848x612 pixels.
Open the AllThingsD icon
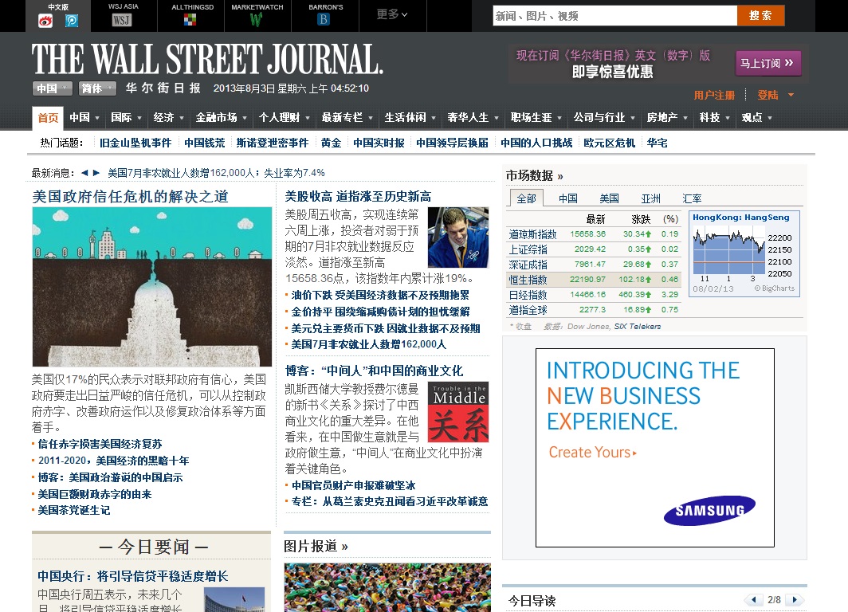pos(190,20)
